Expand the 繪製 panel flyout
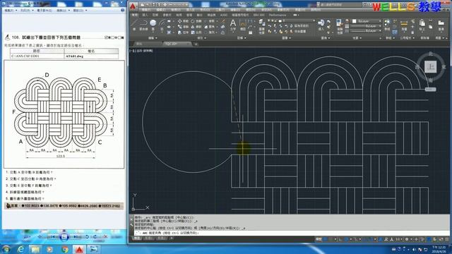The image size is (452, 254). (153, 38)
